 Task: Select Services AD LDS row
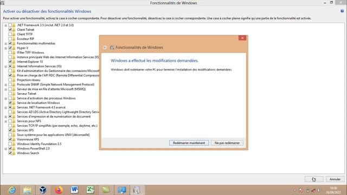pyautogui.click(x=58, y=112)
